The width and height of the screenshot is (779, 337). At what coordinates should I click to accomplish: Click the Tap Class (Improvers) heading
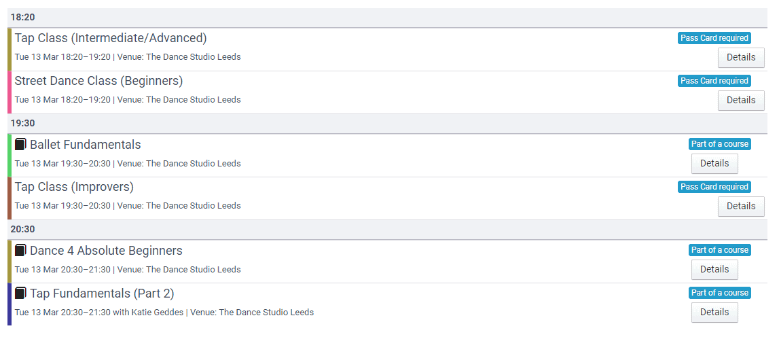[75, 187]
